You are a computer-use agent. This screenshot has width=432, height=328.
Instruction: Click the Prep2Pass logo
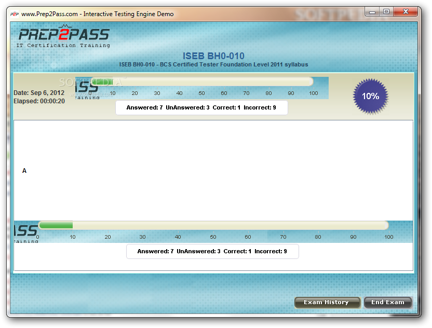[x=64, y=36]
